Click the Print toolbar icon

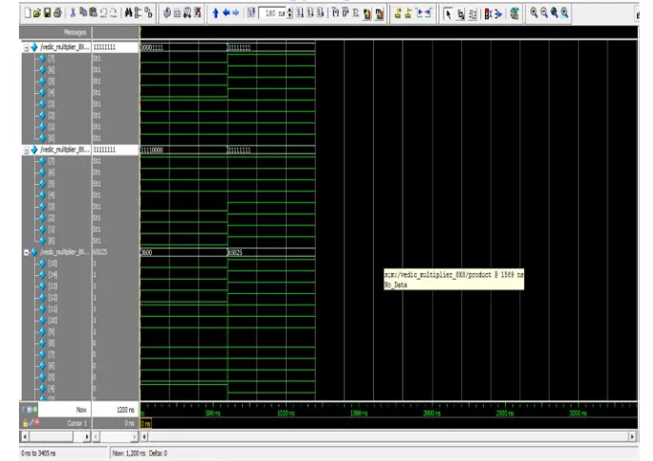(x=58, y=13)
